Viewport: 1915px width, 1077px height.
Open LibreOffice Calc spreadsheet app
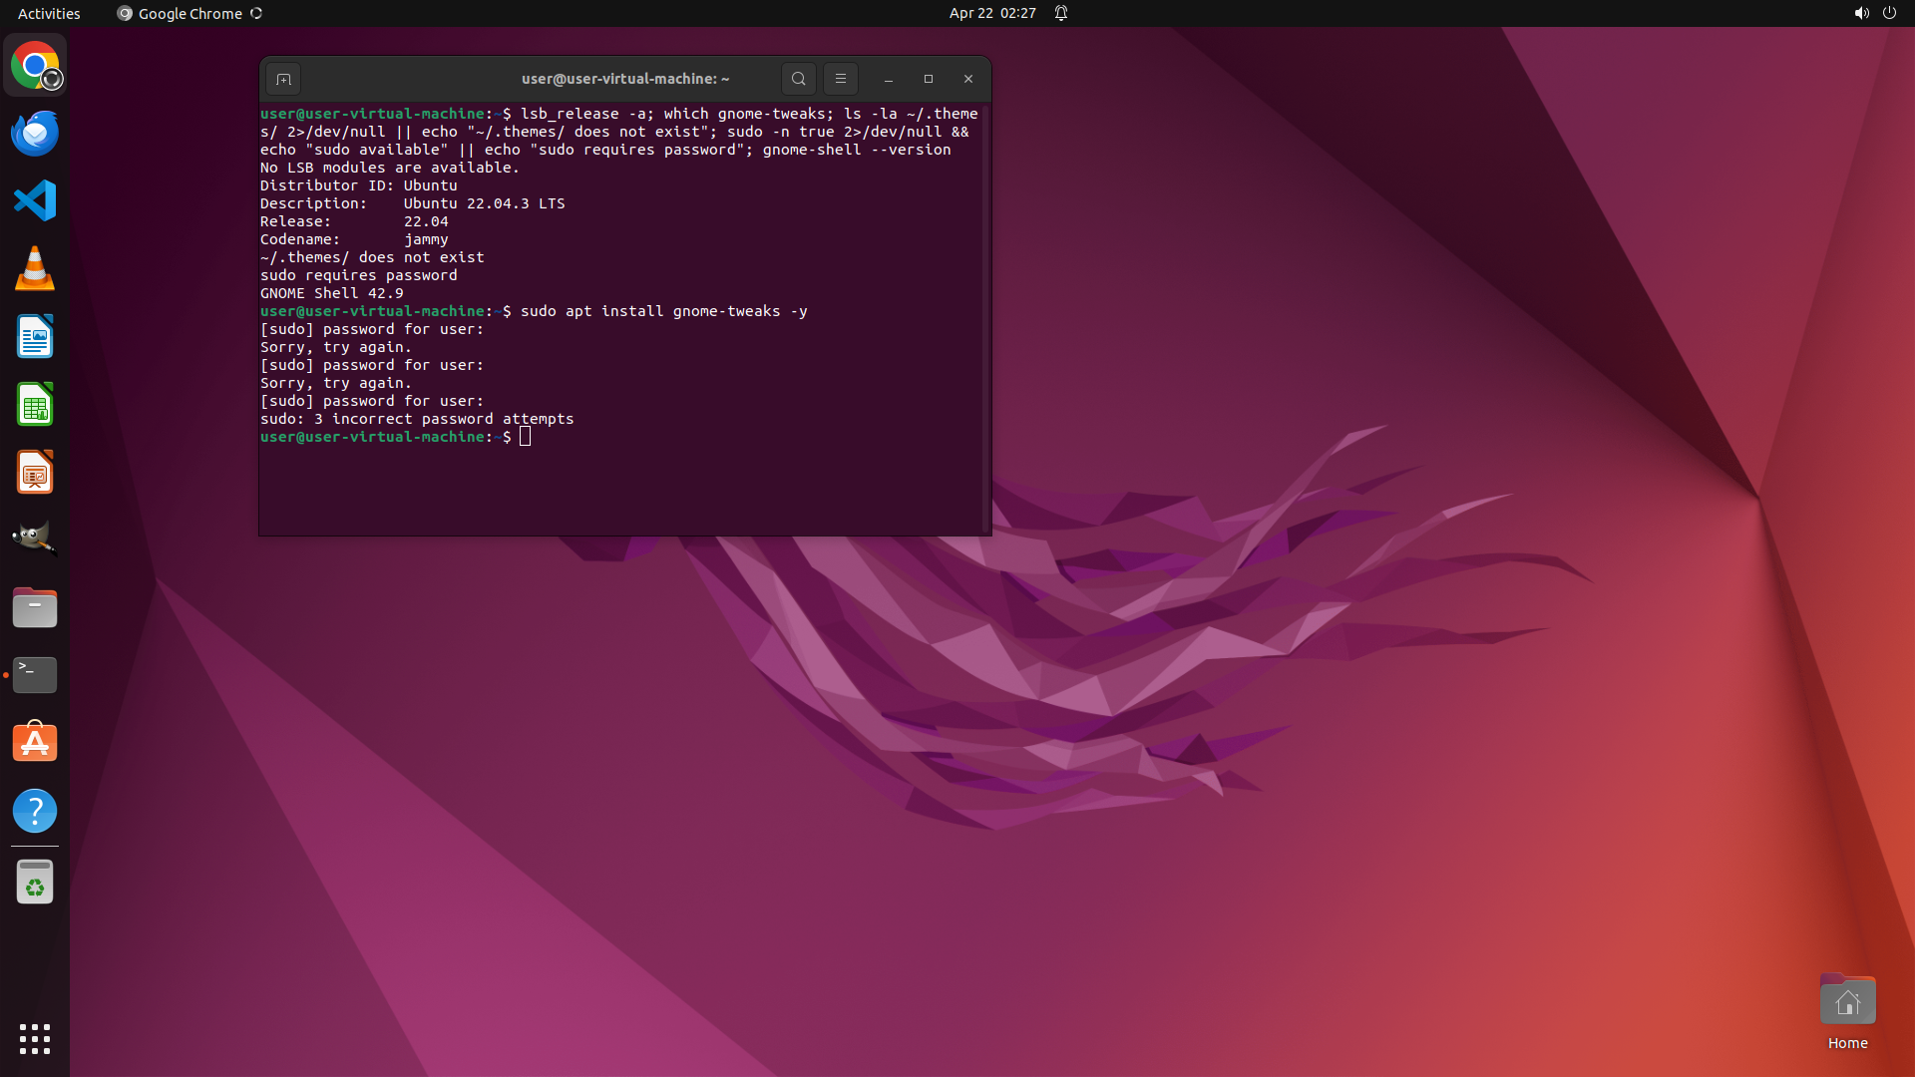click(35, 405)
